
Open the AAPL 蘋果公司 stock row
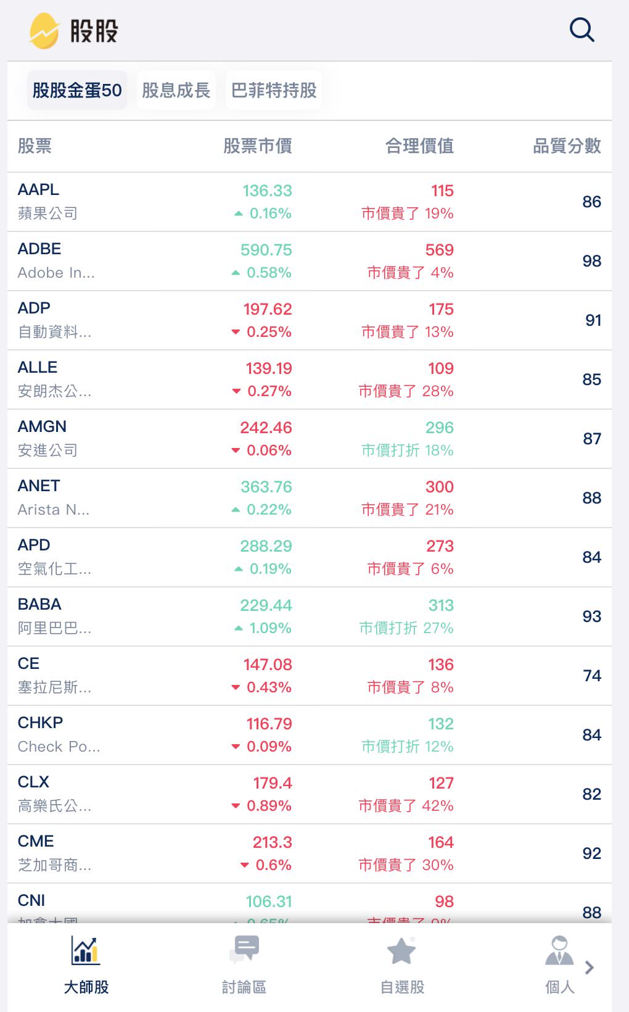pos(308,202)
